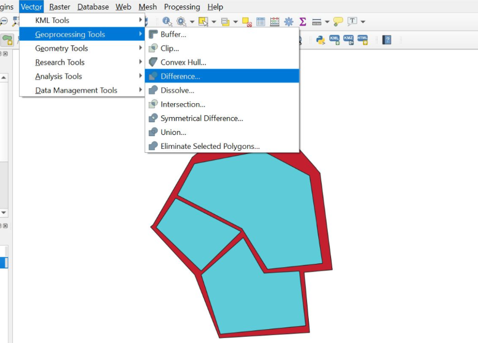
Task: Choose the Convex Hull tool
Action: point(222,62)
